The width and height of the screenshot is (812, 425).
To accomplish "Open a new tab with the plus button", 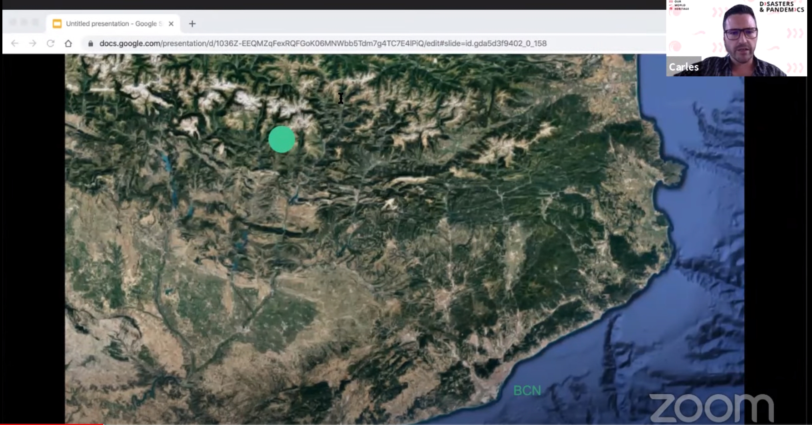I will pos(192,24).
